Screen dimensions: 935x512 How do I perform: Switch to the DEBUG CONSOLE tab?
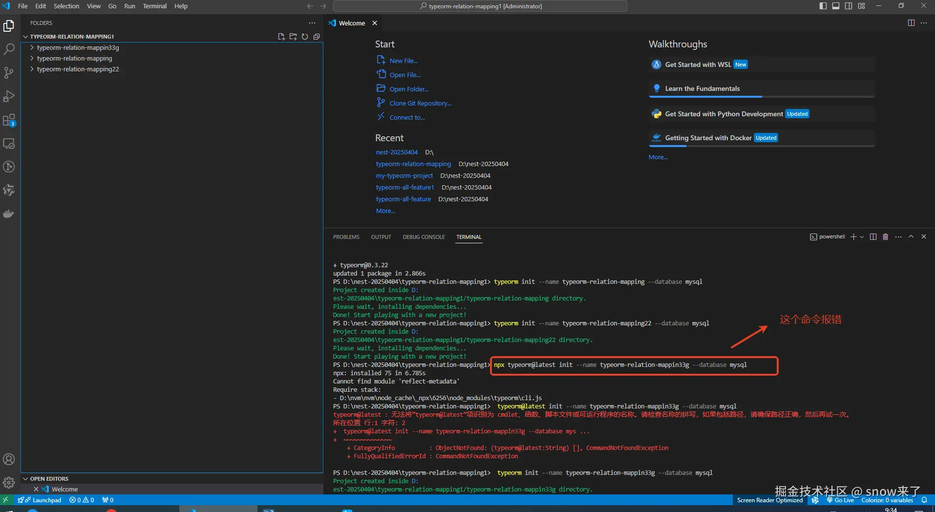click(423, 237)
